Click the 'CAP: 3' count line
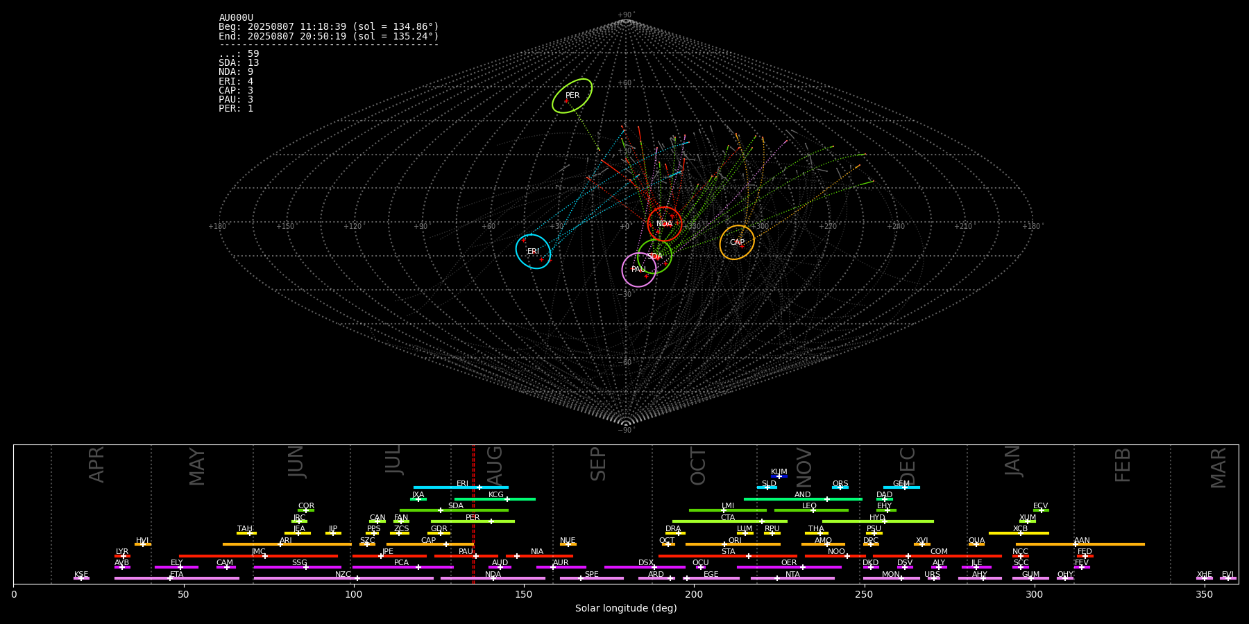The width and height of the screenshot is (1249, 624). (236, 90)
